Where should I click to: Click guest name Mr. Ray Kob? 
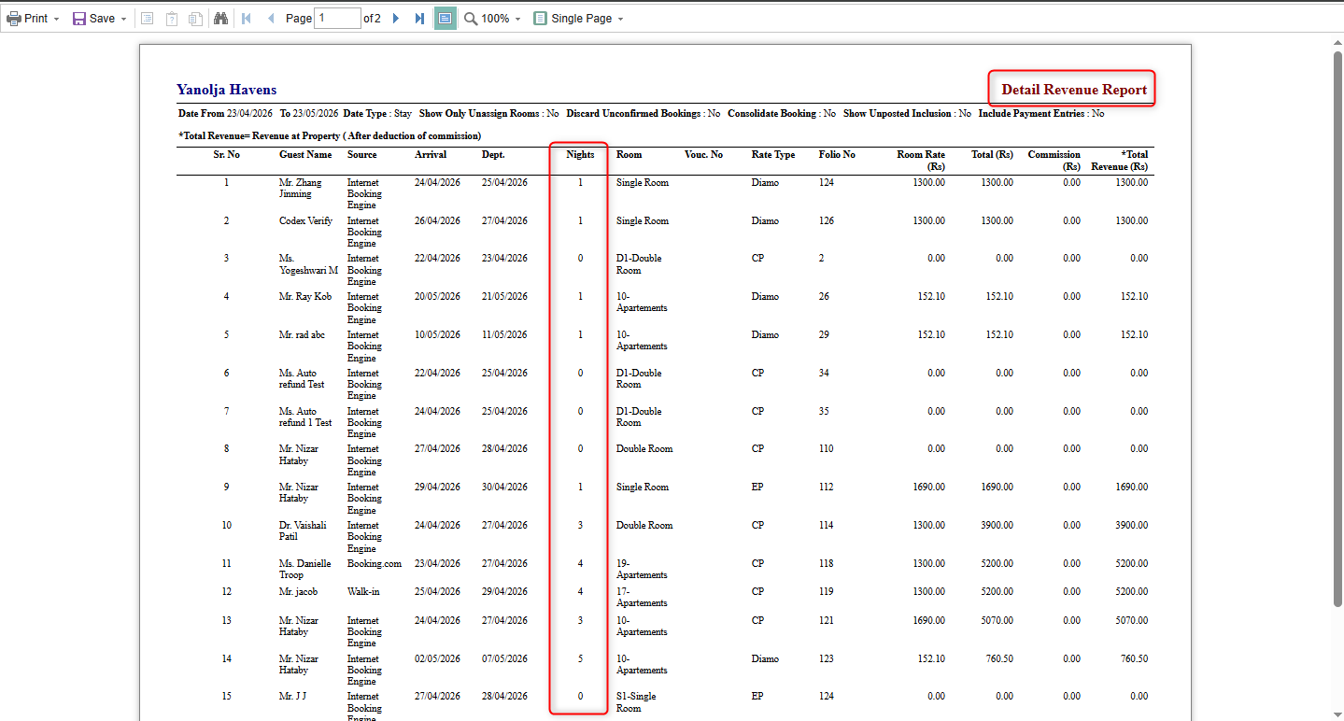tap(304, 297)
